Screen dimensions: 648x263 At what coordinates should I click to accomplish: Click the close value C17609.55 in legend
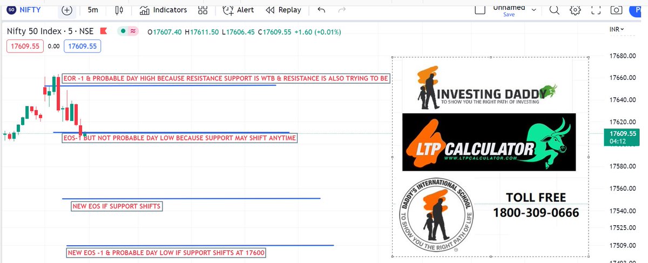tap(274, 32)
